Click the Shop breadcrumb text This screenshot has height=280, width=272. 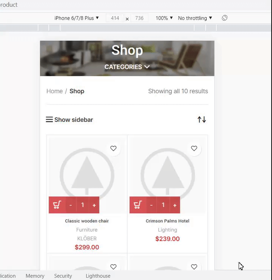[x=77, y=91]
